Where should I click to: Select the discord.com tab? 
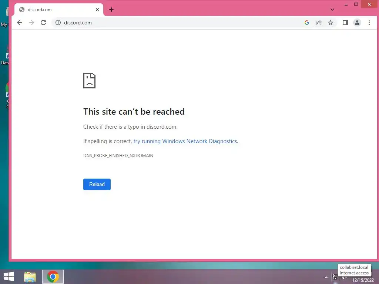coord(59,10)
